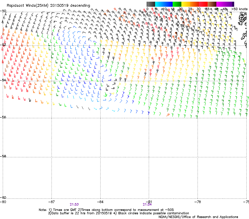The height and width of the screenshot is (219, 249).
Task: Click the chart title 'Rapidsact Winds(25KM) 20150519 descending'
Action: pos(48,6)
